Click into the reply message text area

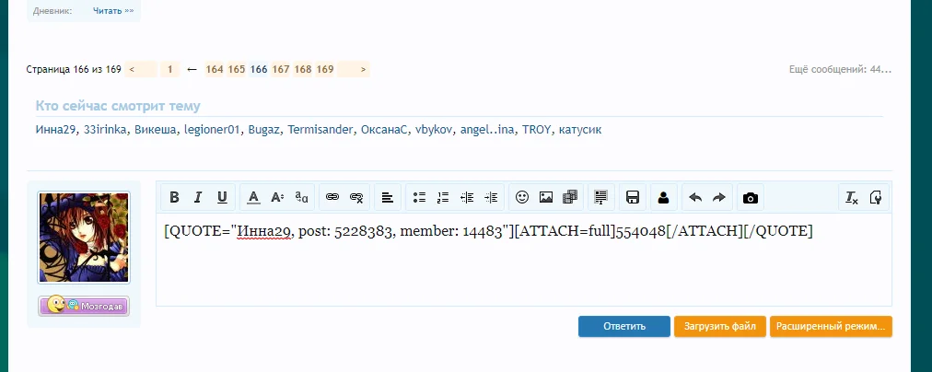(x=524, y=260)
